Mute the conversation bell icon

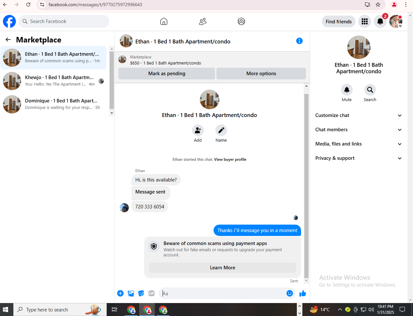(x=347, y=90)
